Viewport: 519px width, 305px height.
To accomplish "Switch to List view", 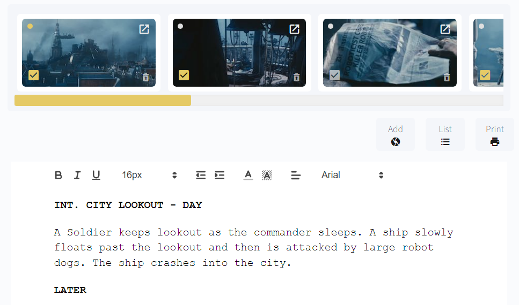I will pyautogui.click(x=445, y=134).
